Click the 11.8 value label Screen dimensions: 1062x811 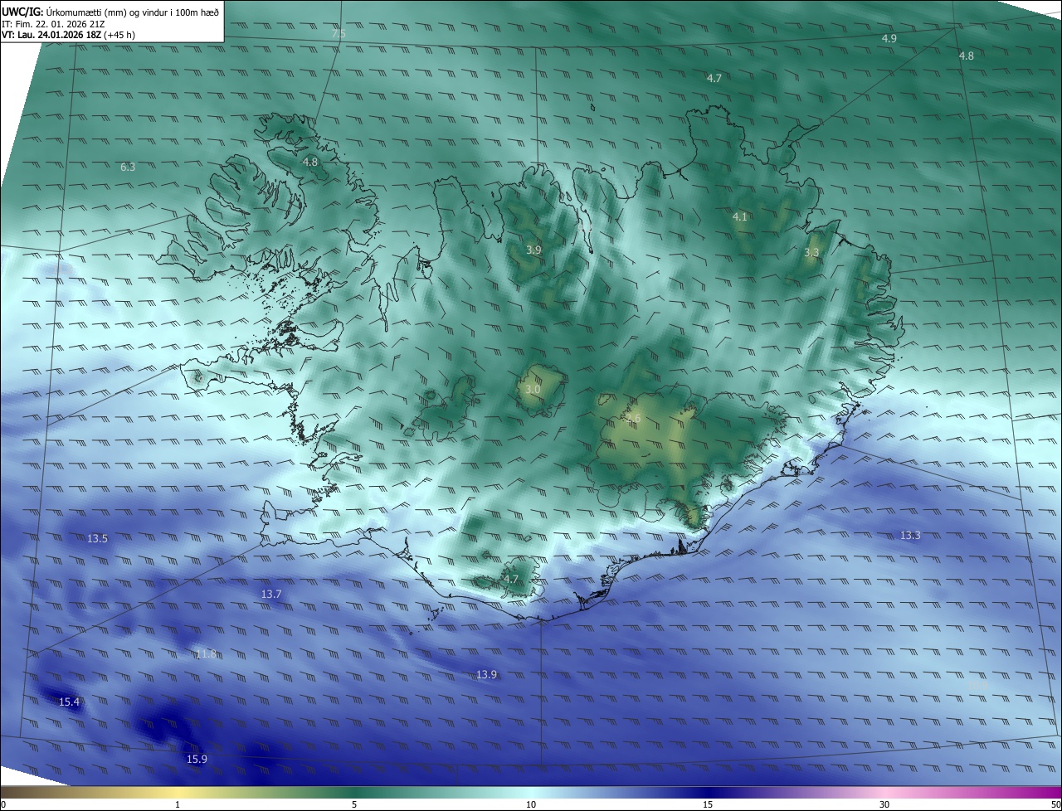click(x=206, y=653)
